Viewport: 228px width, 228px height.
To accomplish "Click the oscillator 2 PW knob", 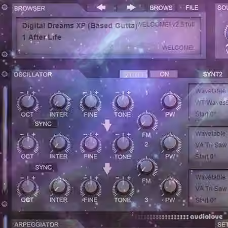I will pos(170,143).
